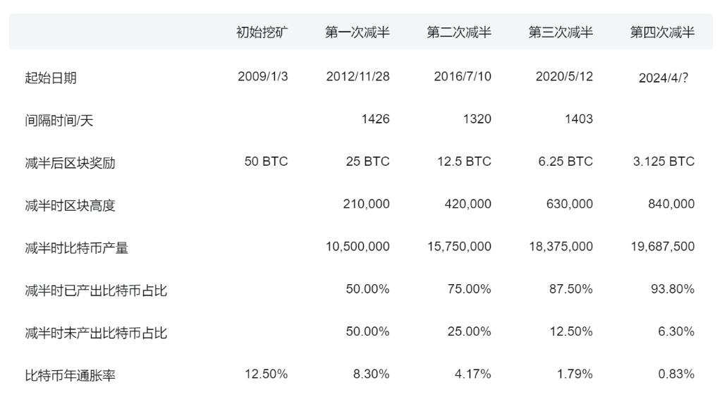Image resolution: width=722 pixels, height=397 pixels.
Task: Click the 初始挖矿 column header
Action: 262,33
